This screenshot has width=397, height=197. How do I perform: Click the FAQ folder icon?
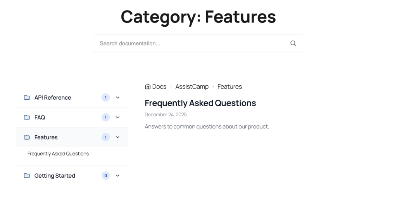(x=27, y=118)
